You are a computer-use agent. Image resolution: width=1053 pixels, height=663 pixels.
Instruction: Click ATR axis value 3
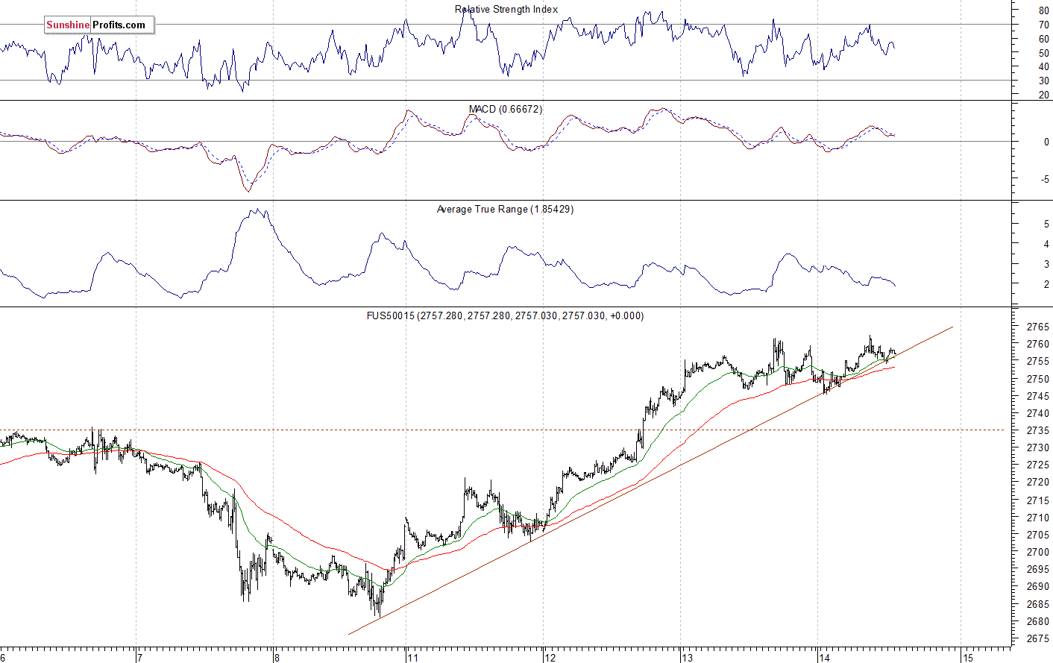1046,264
